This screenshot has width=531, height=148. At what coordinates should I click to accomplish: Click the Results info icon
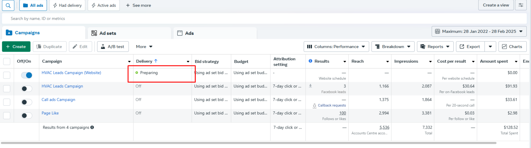[310, 61]
